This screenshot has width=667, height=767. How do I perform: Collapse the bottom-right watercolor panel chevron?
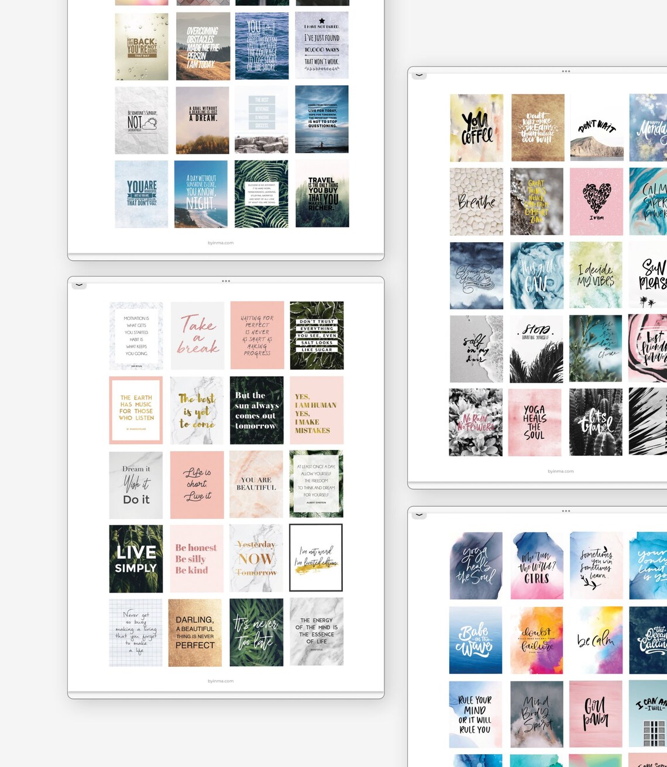tap(419, 515)
